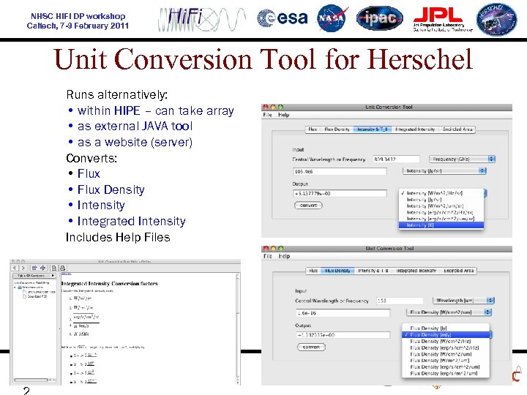Open the Wavelength [um] dropdown

[463, 301]
